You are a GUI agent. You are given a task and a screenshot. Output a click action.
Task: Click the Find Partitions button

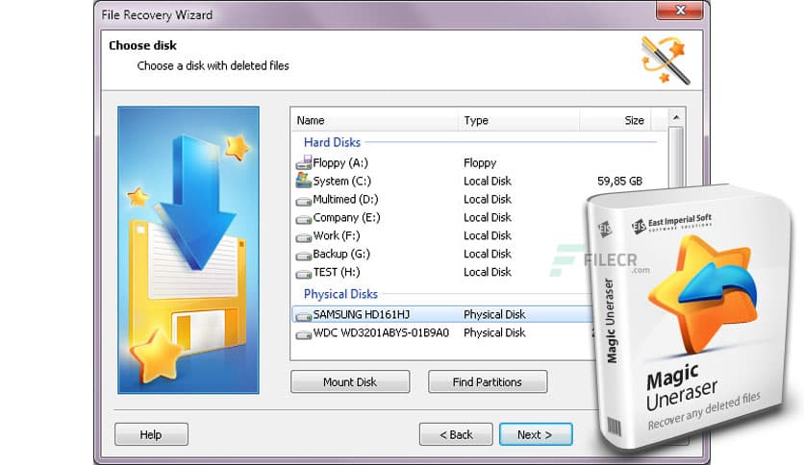(488, 382)
